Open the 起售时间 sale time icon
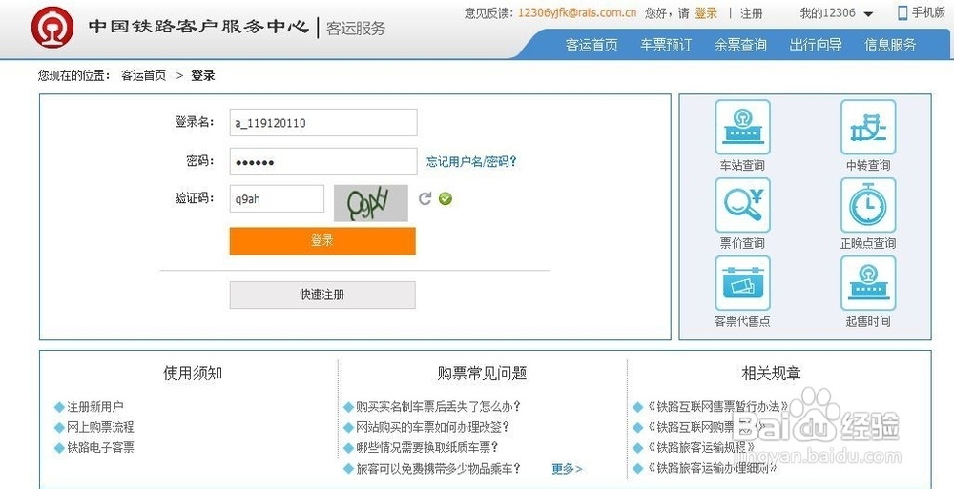 coord(868,283)
